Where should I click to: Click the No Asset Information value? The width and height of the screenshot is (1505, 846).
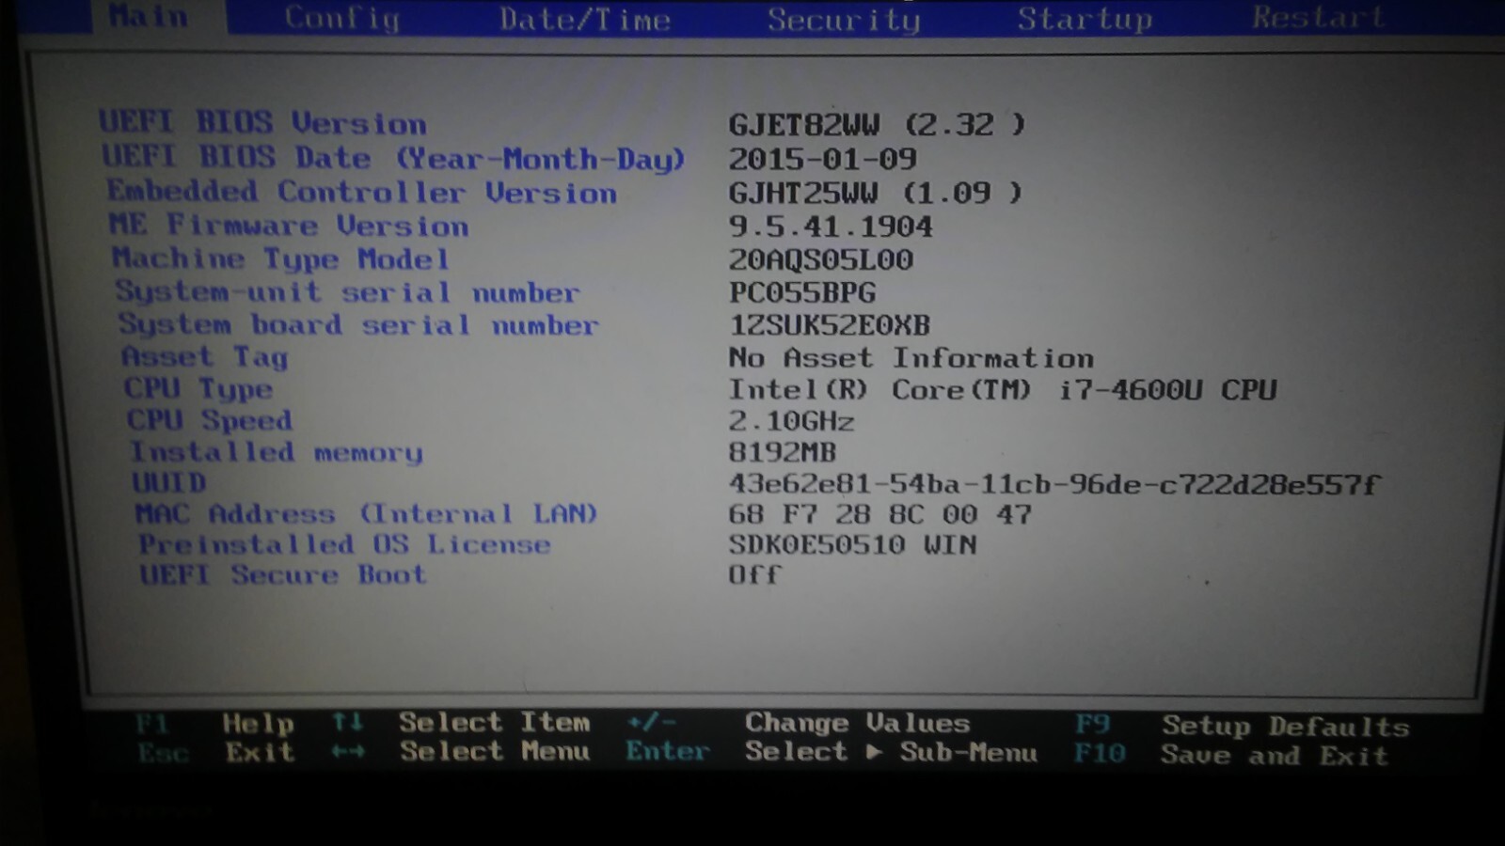(911, 358)
